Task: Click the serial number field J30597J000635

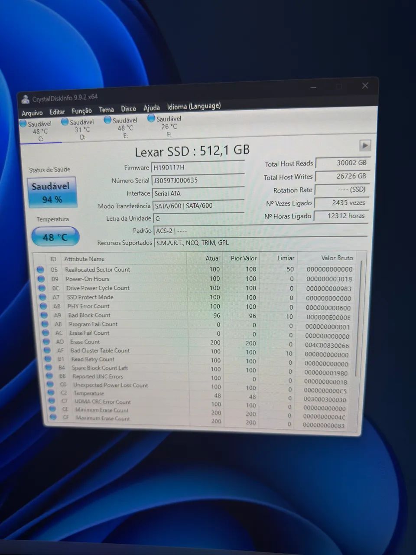Action: (198, 180)
